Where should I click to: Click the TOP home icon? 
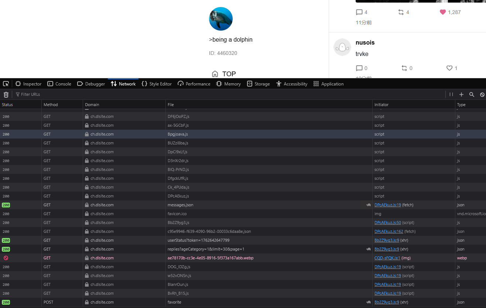coord(215,74)
